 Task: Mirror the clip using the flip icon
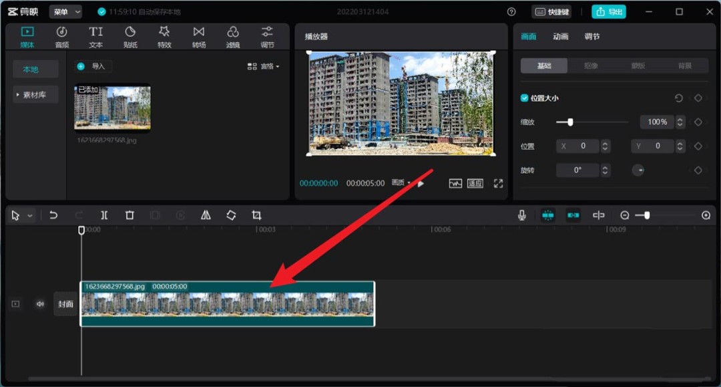click(x=205, y=215)
